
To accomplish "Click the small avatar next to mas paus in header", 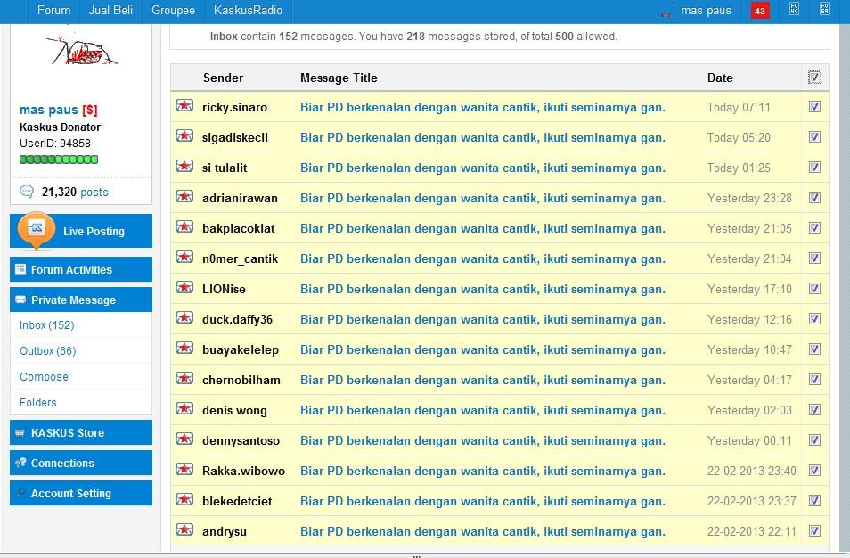I will coord(666,11).
